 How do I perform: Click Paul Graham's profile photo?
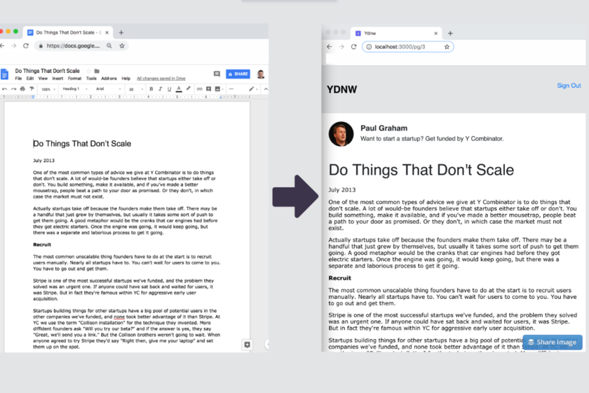click(341, 134)
